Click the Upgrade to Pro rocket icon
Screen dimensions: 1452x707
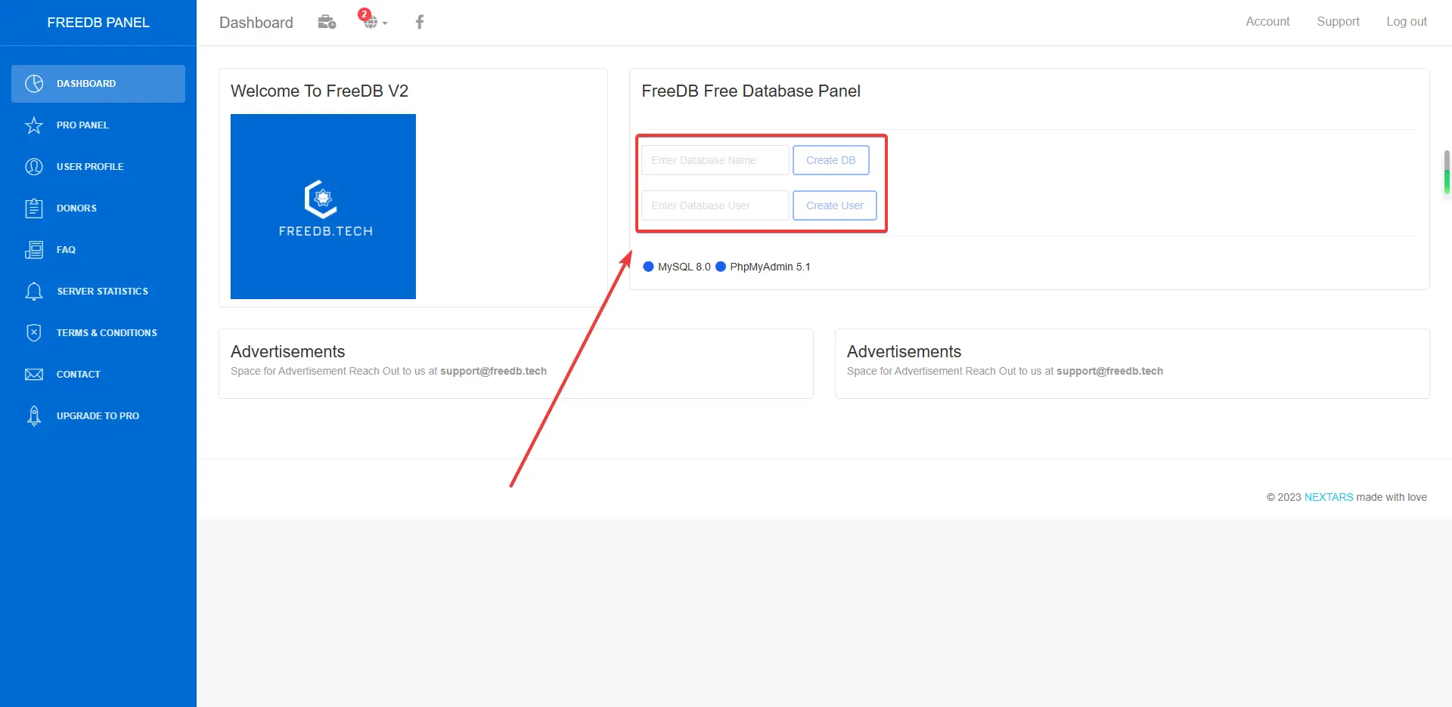point(34,415)
